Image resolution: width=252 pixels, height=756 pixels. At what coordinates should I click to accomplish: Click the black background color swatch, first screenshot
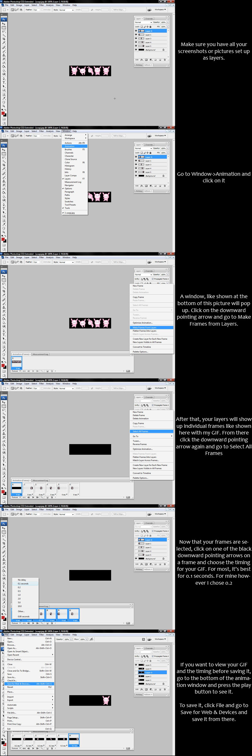pyautogui.click(x=5, y=115)
